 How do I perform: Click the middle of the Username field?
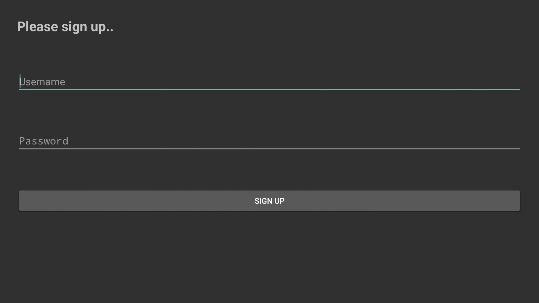pos(269,82)
